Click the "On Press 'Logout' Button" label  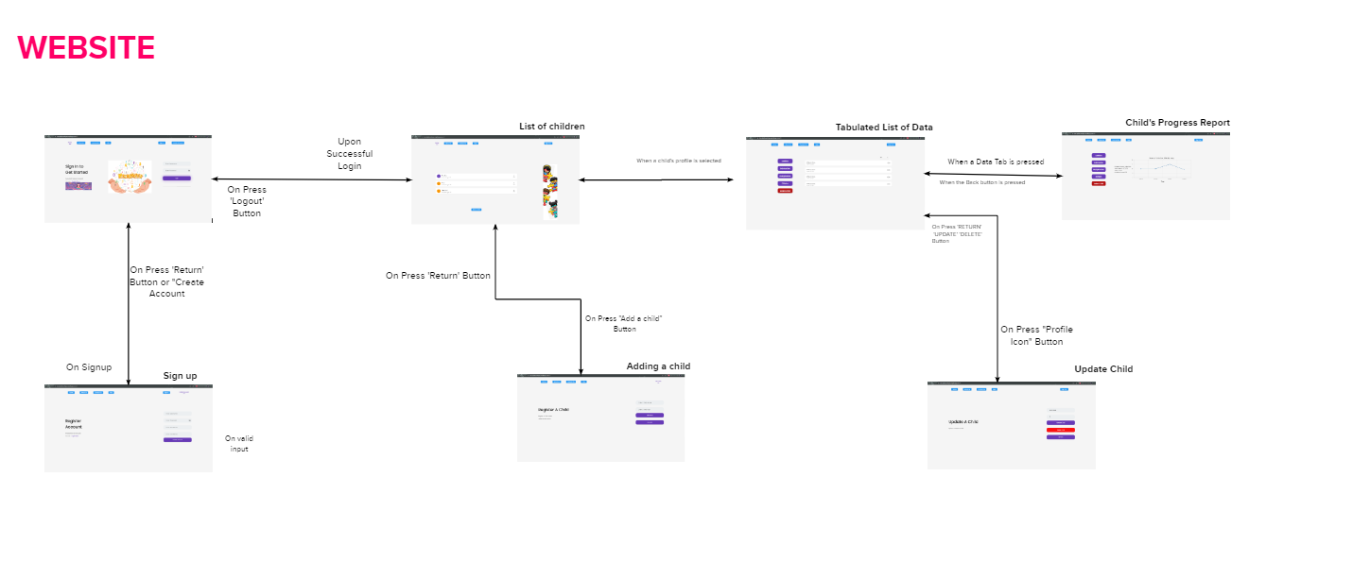click(245, 201)
